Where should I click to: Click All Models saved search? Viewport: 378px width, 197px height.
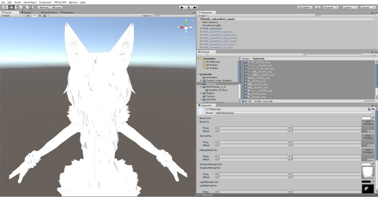tap(212, 65)
